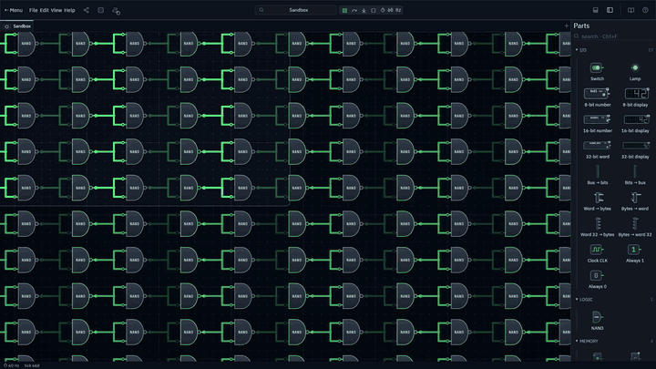The image size is (656, 369).
Task: Open the View menu
Action: [x=56, y=10]
